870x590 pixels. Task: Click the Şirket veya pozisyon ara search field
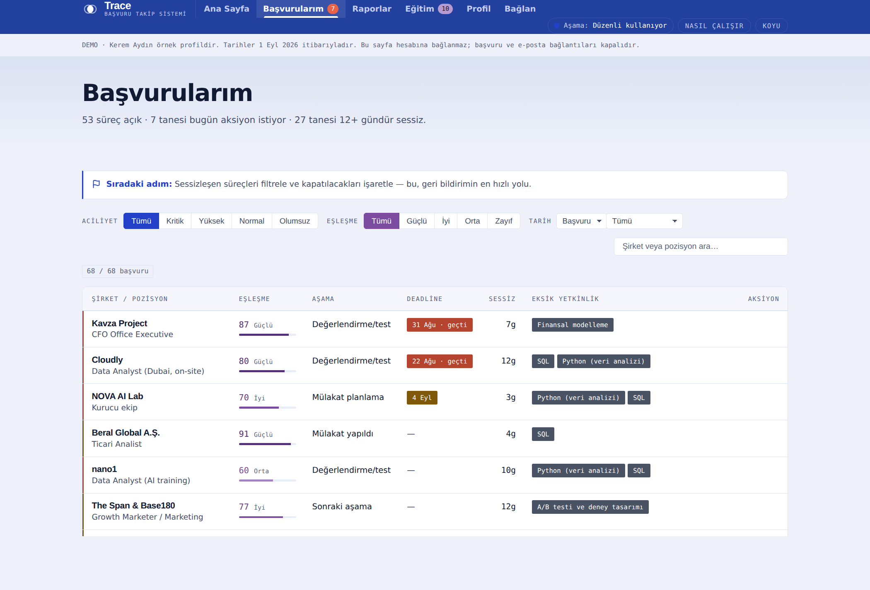point(701,246)
